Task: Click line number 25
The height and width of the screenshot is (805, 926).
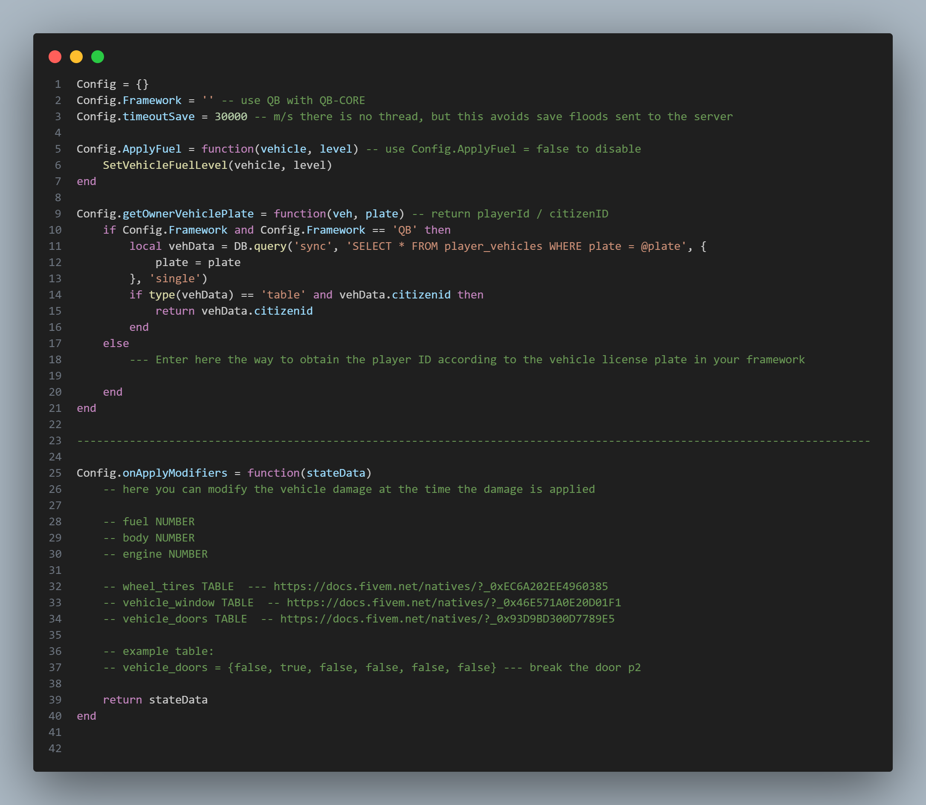Action: pos(55,473)
